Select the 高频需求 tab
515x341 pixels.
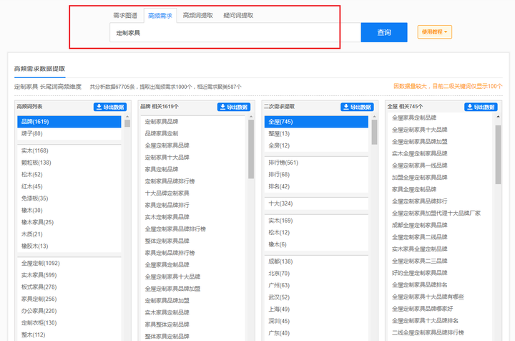(160, 16)
